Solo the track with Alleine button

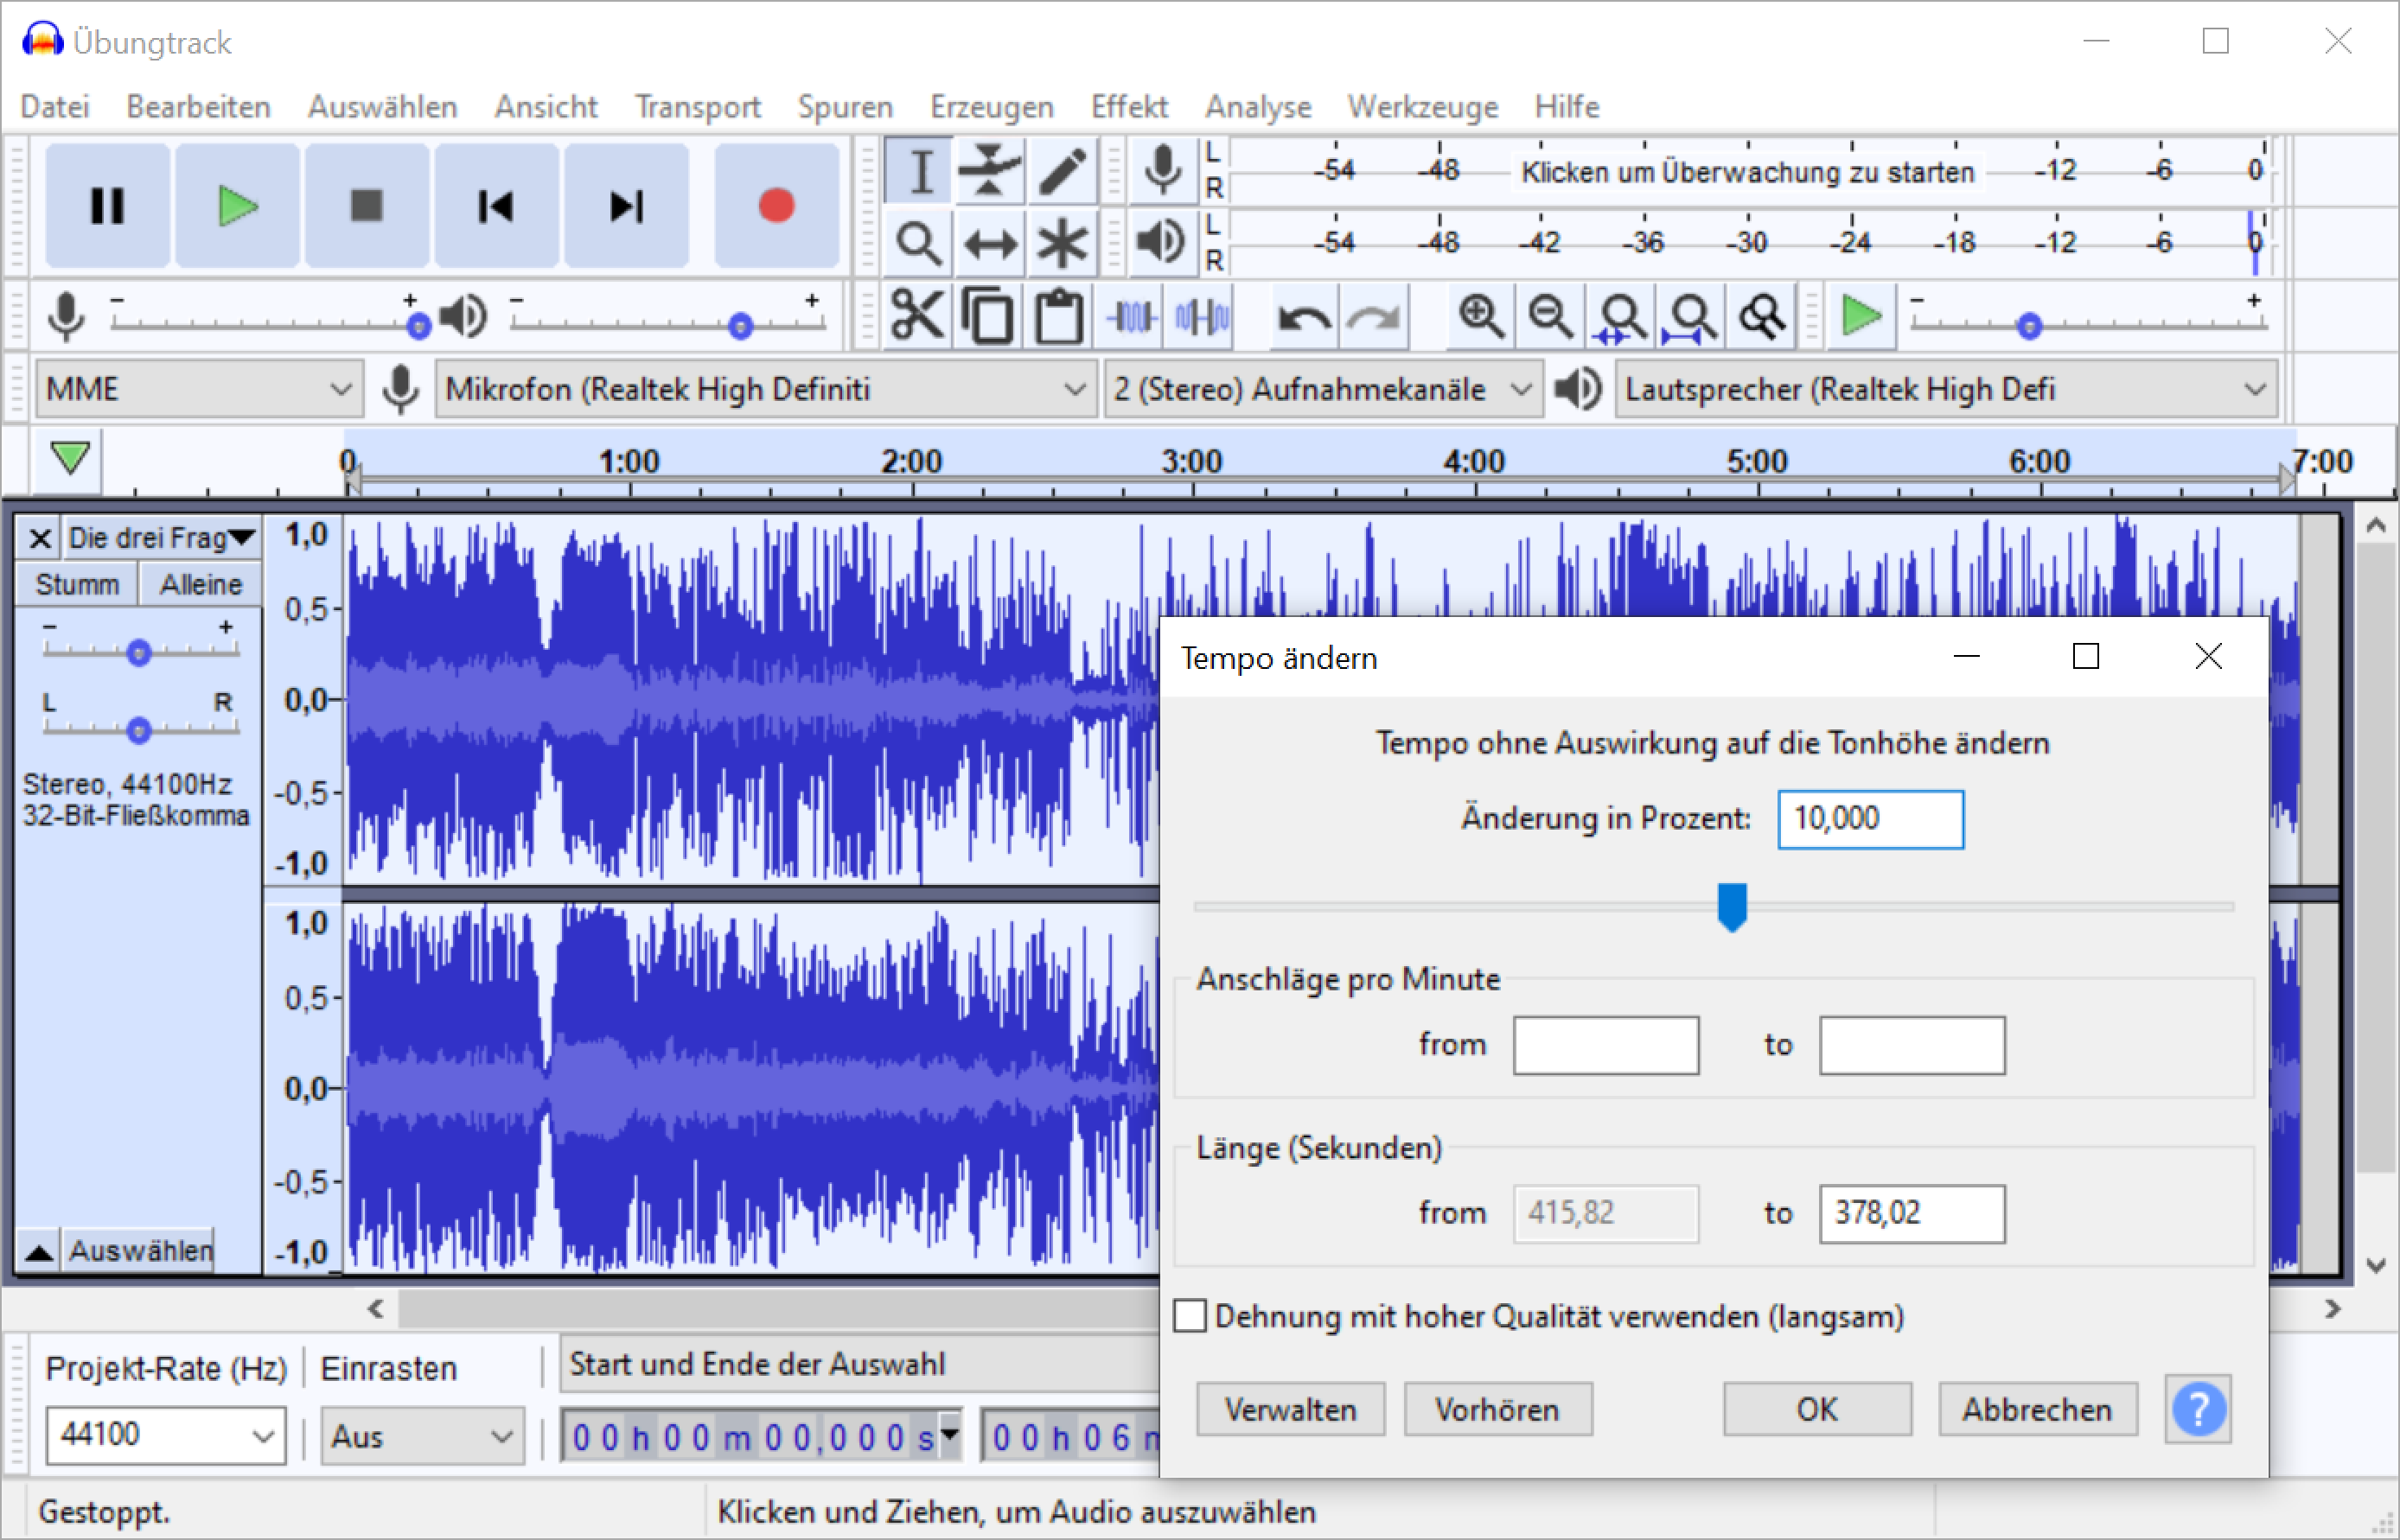point(201,584)
